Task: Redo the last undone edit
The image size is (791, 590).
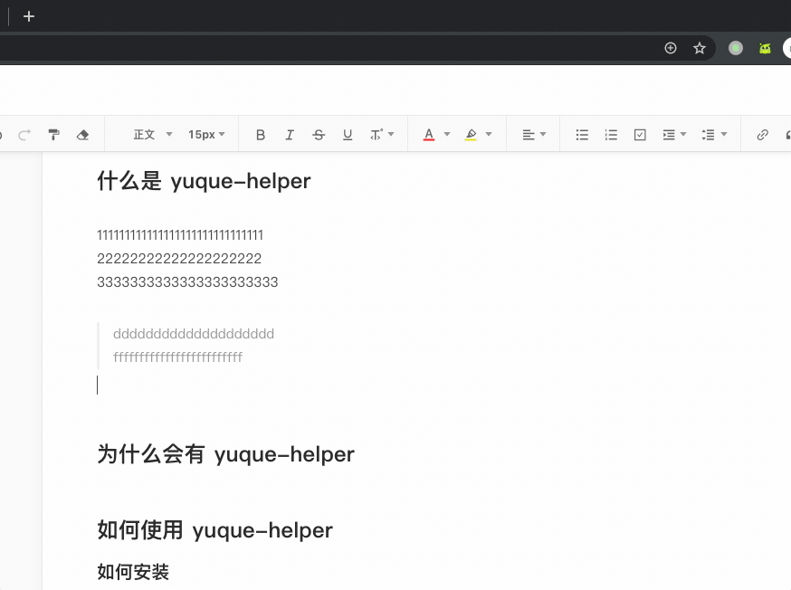Action: pyautogui.click(x=24, y=134)
